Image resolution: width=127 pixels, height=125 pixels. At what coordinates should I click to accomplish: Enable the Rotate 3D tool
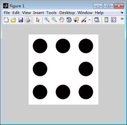point(69,20)
